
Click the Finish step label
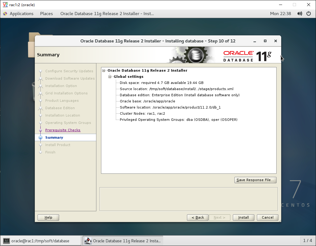pos(50,152)
